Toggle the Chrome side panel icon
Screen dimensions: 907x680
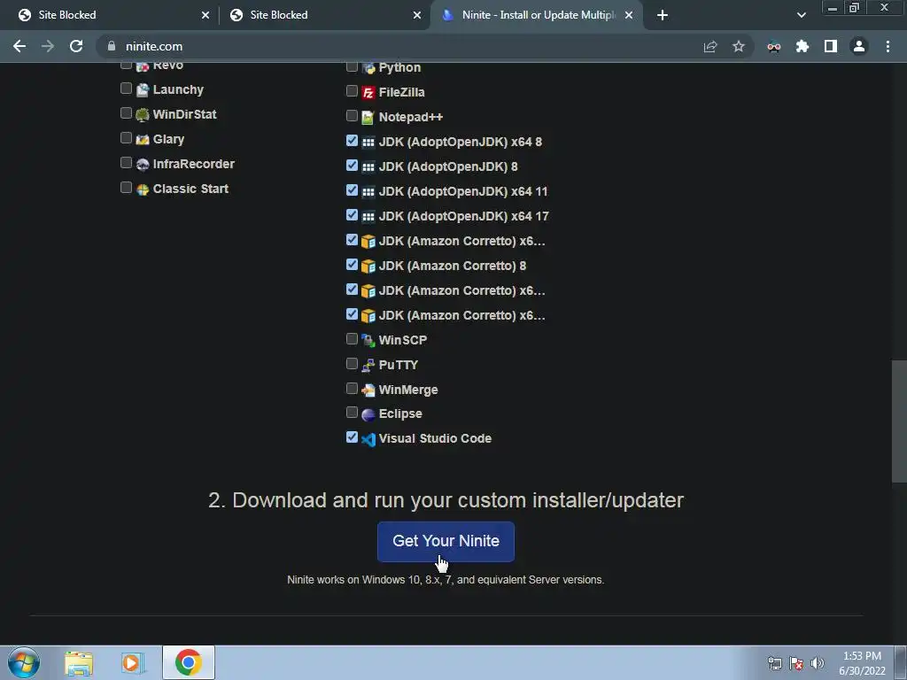[x=831, y=46]
